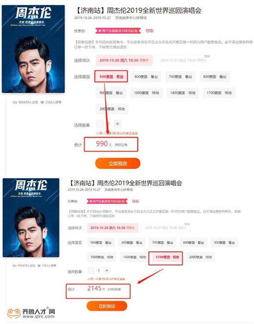This screenshot has width=254, height=324.
Task: Open the concert title above the 2145元 listing
Action: [x=125, y=183]
